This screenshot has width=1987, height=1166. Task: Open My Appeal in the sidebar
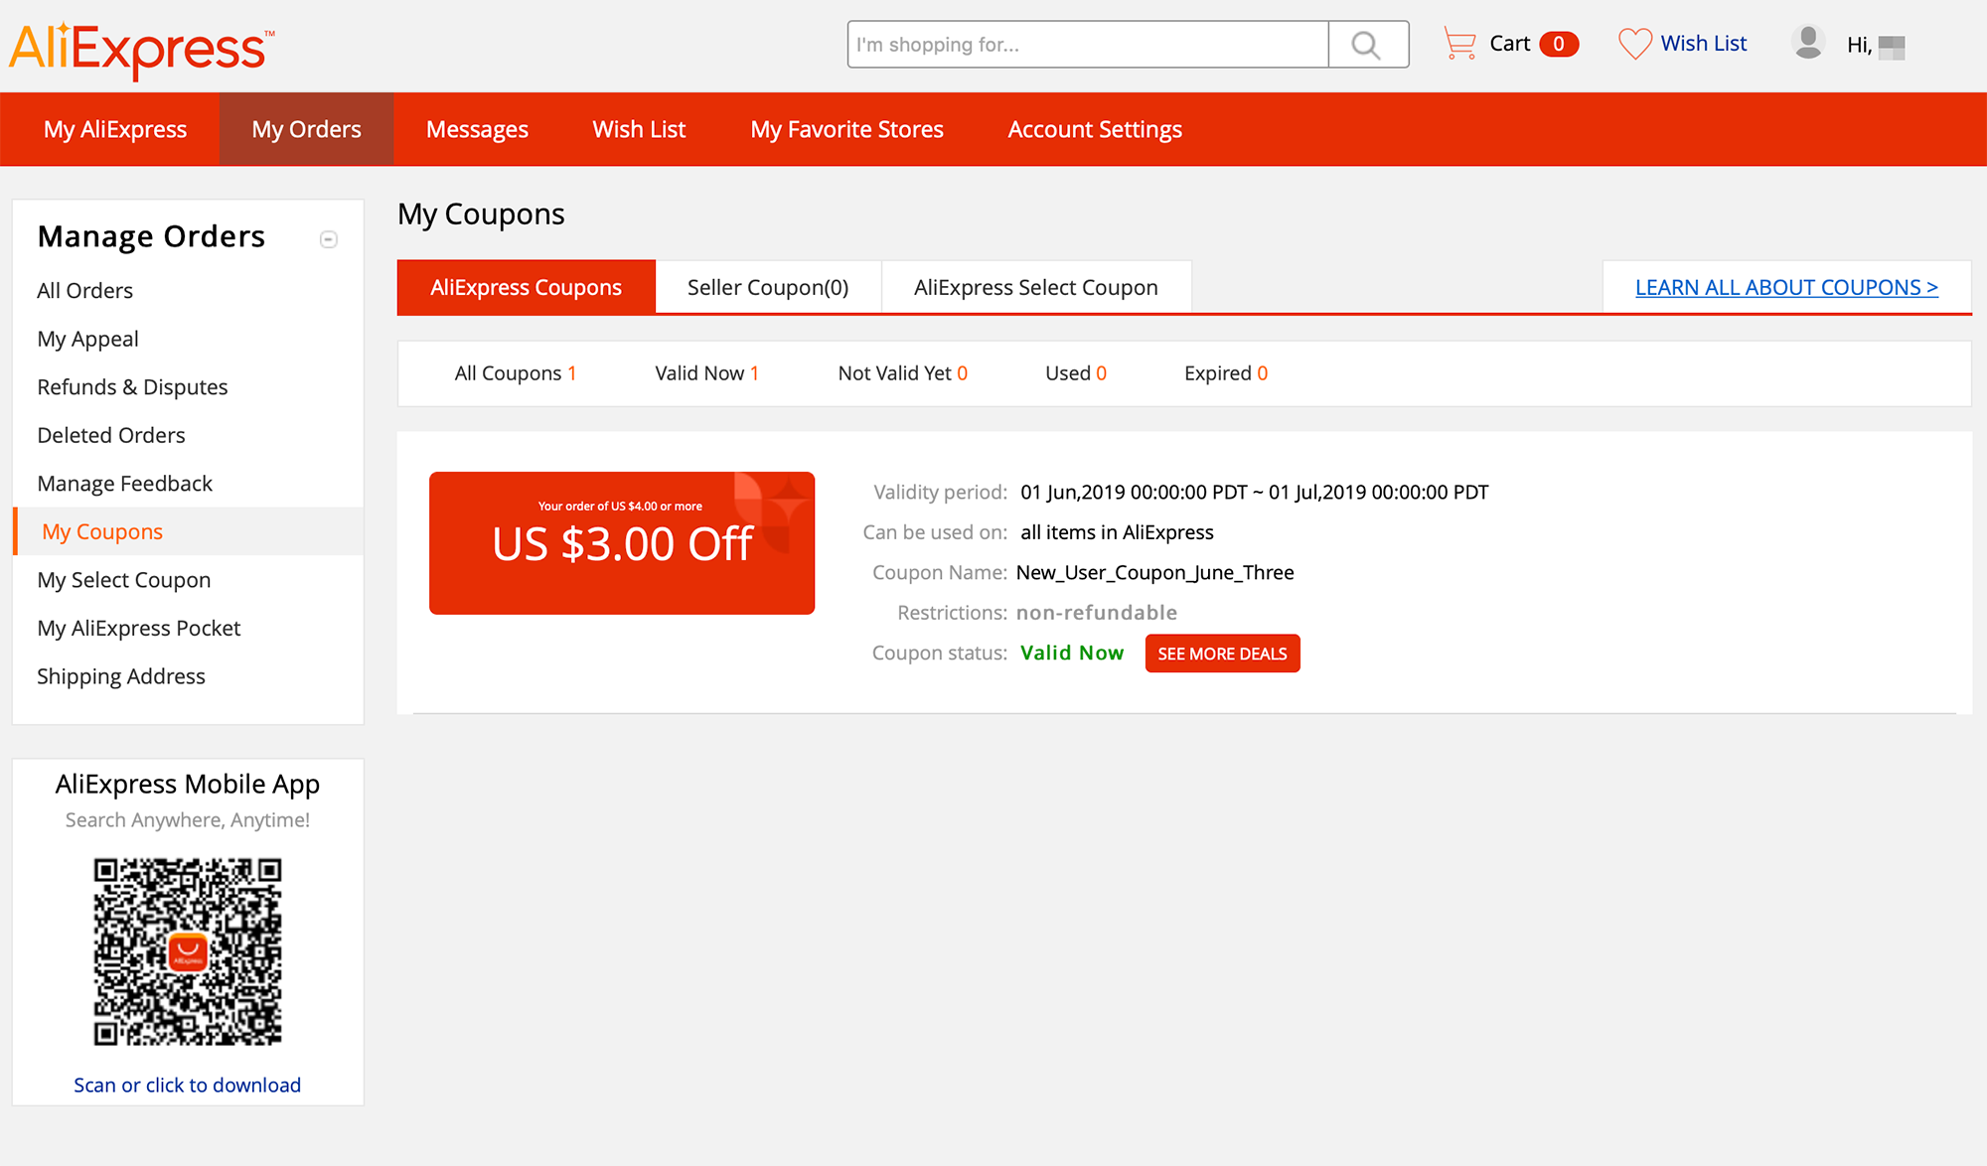(87, 339)
